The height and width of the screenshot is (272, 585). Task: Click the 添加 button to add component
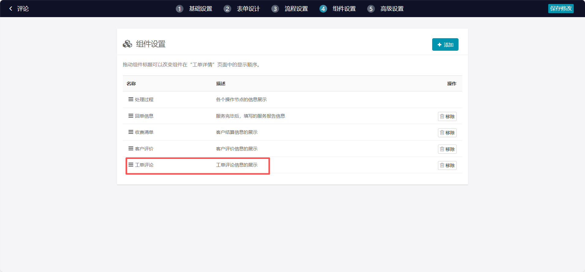click(445, 45)
